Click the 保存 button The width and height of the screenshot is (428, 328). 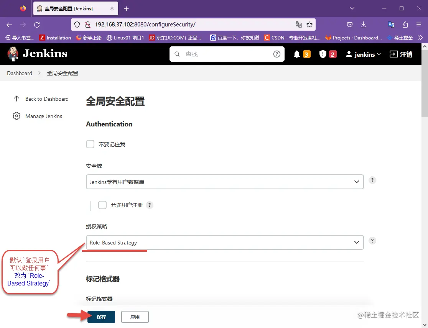[x=101, y=317]
